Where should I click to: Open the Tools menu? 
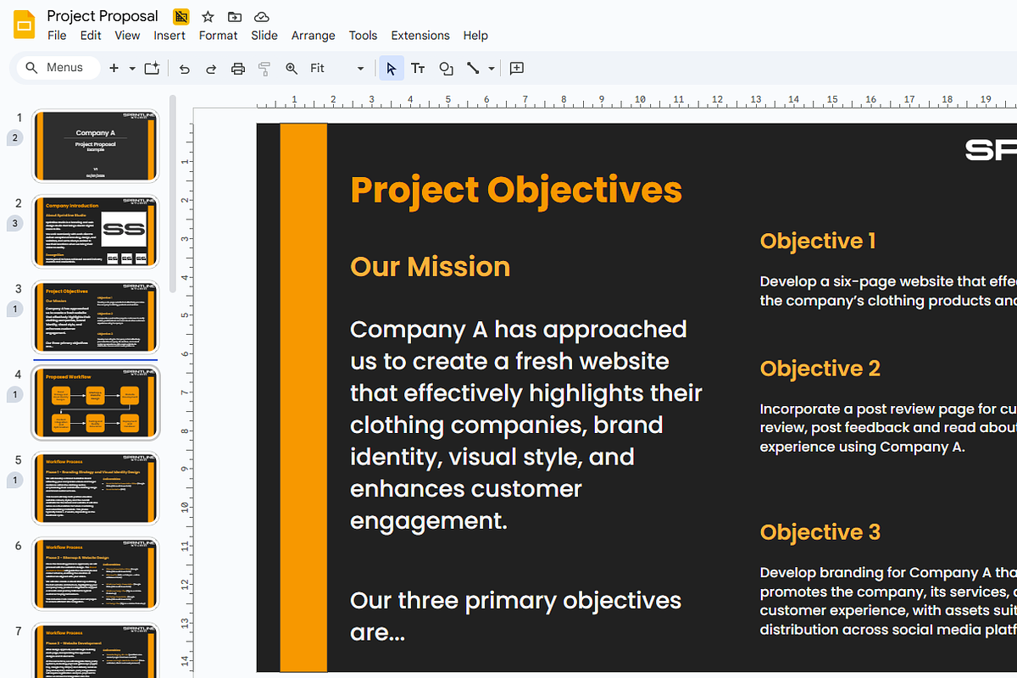[x=363, y=36]
